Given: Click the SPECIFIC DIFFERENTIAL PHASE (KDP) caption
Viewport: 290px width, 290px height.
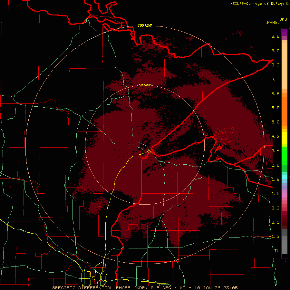Looking at the screenshot, I should 100,288.
